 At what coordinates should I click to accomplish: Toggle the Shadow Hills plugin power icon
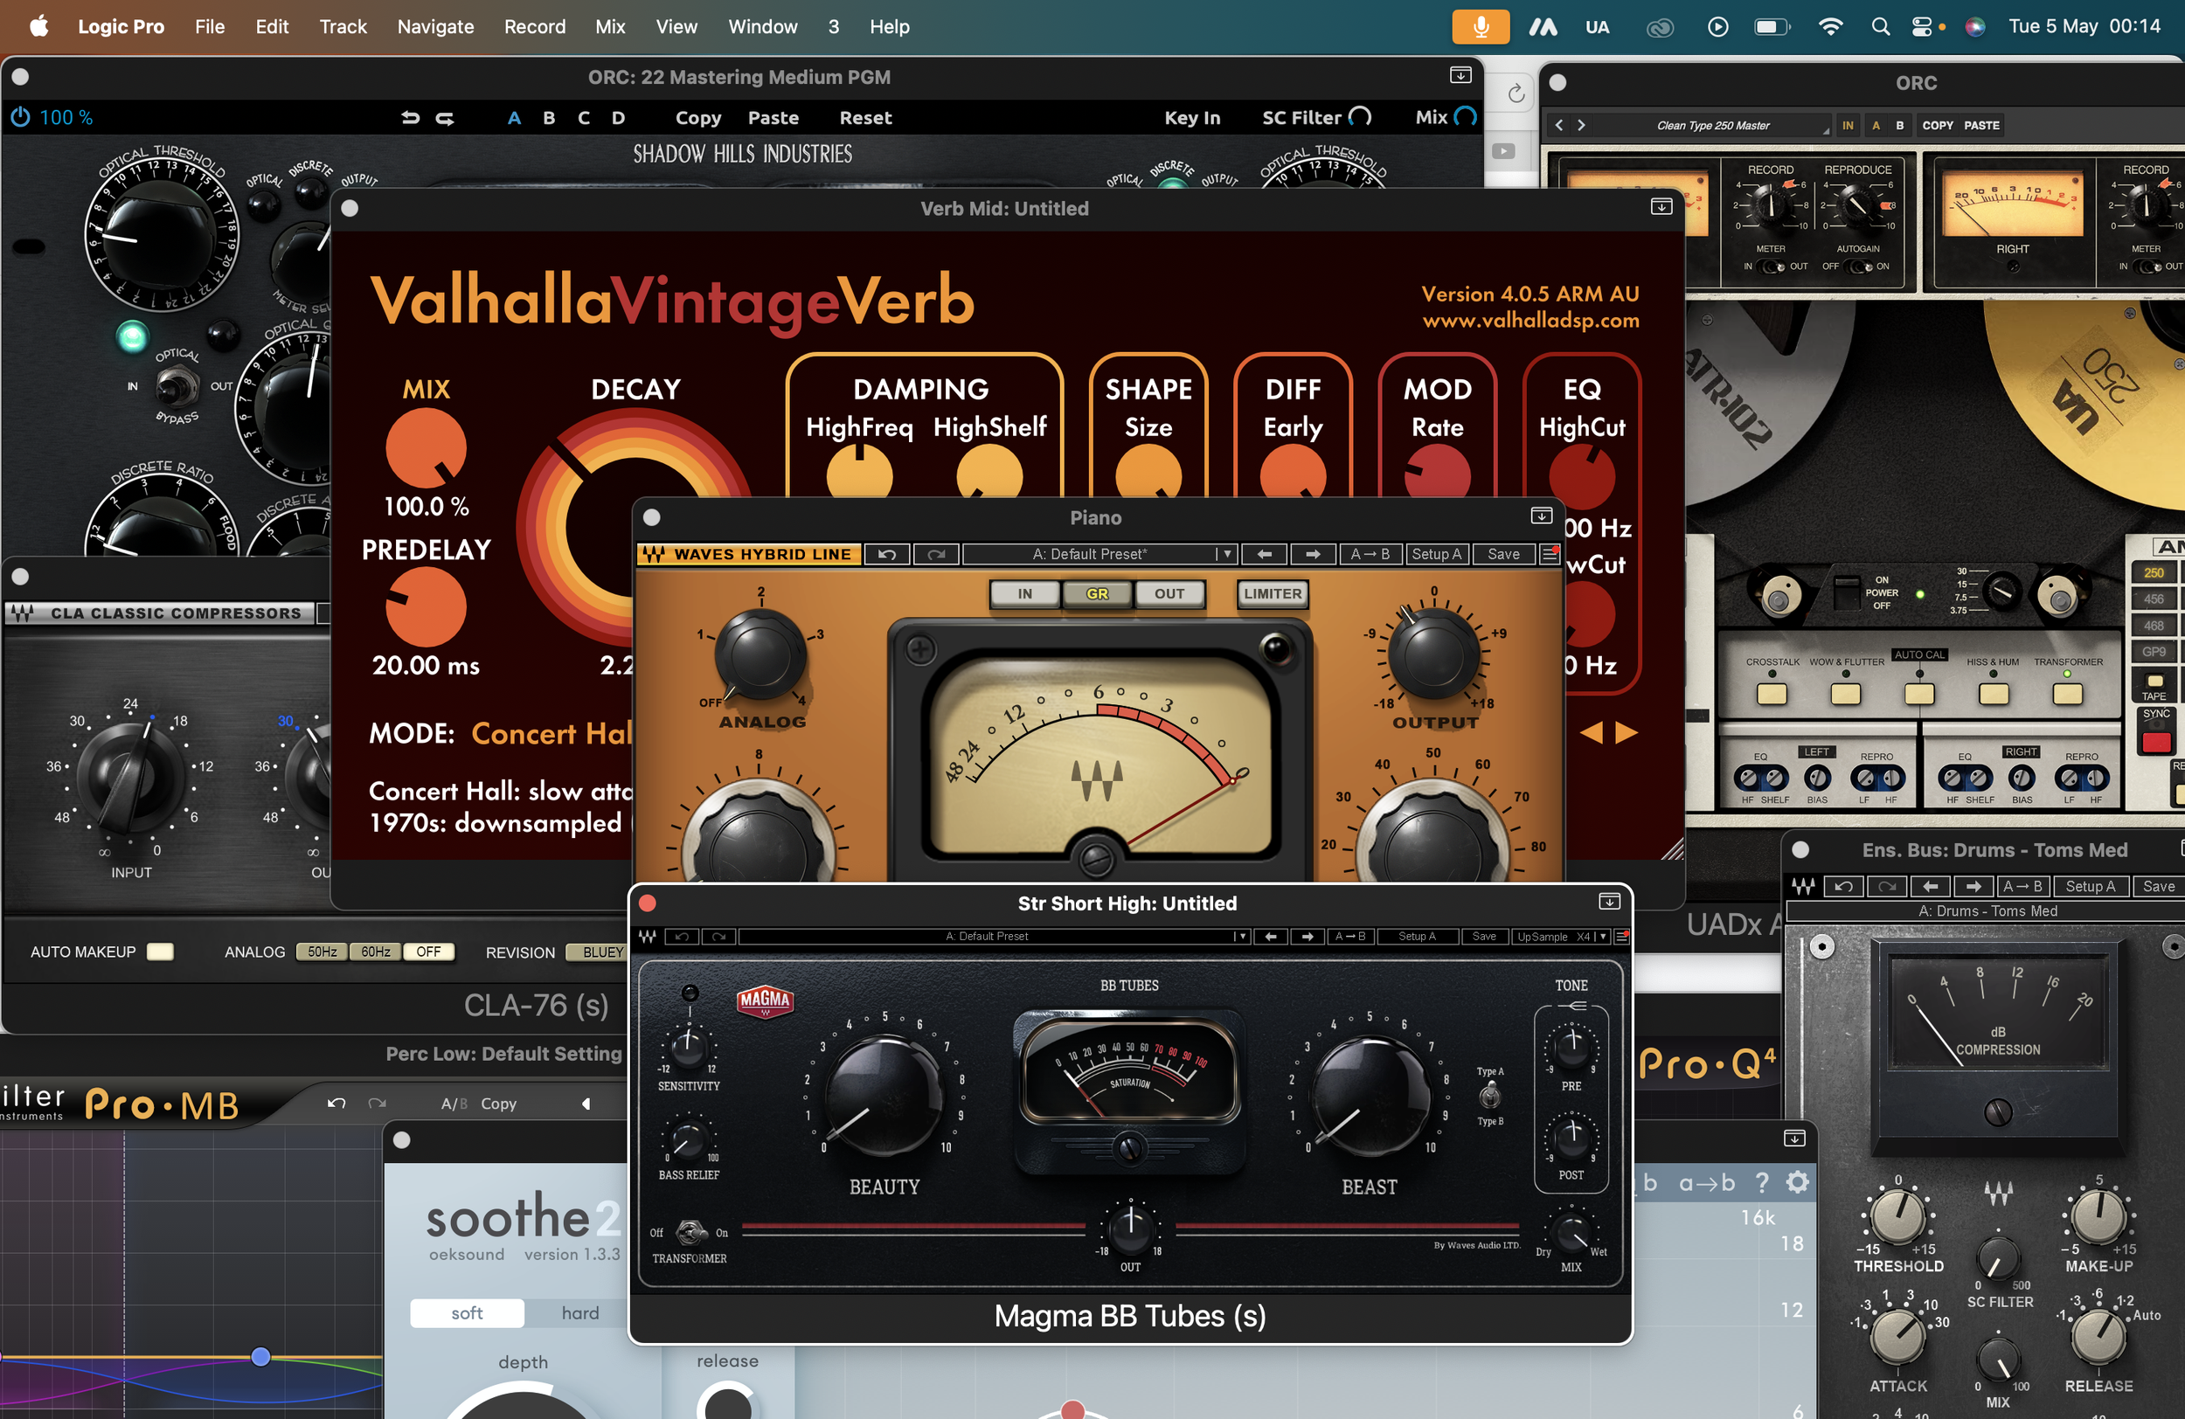[20, 117]
